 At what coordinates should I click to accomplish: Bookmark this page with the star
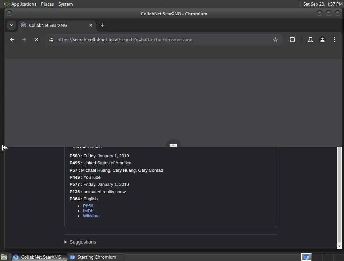275,40
